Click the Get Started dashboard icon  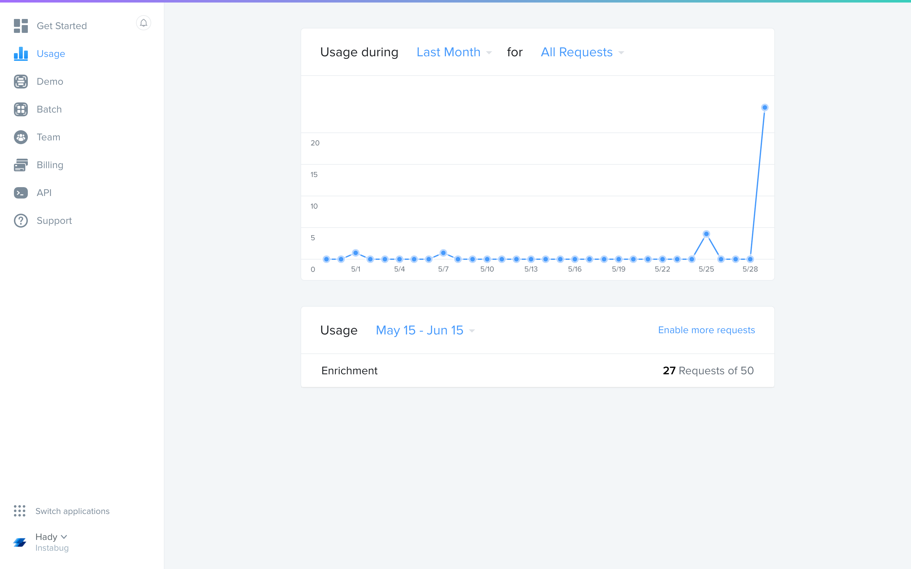[21, 26]
